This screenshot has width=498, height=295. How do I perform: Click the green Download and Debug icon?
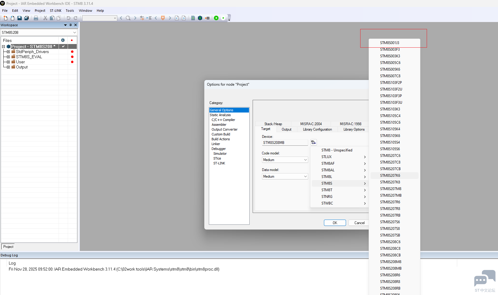click(x=216, y=18)
